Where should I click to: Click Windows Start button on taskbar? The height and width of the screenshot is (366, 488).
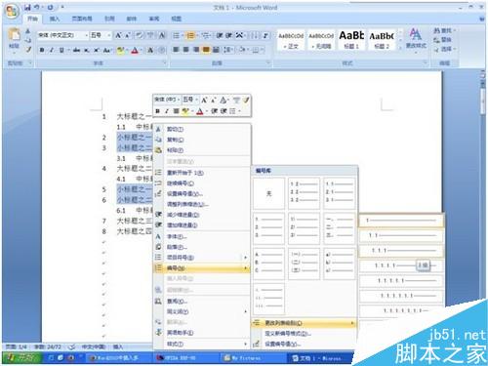[x=22, y=357]
